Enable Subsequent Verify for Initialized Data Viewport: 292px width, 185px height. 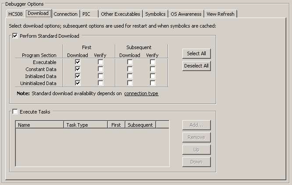tap(153, 76)
